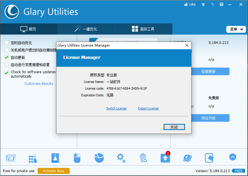This screenshot has width=248, height=176.
Task: Click the 5.184.0.213 version value in right panel
Action: [x=218, y=43]
